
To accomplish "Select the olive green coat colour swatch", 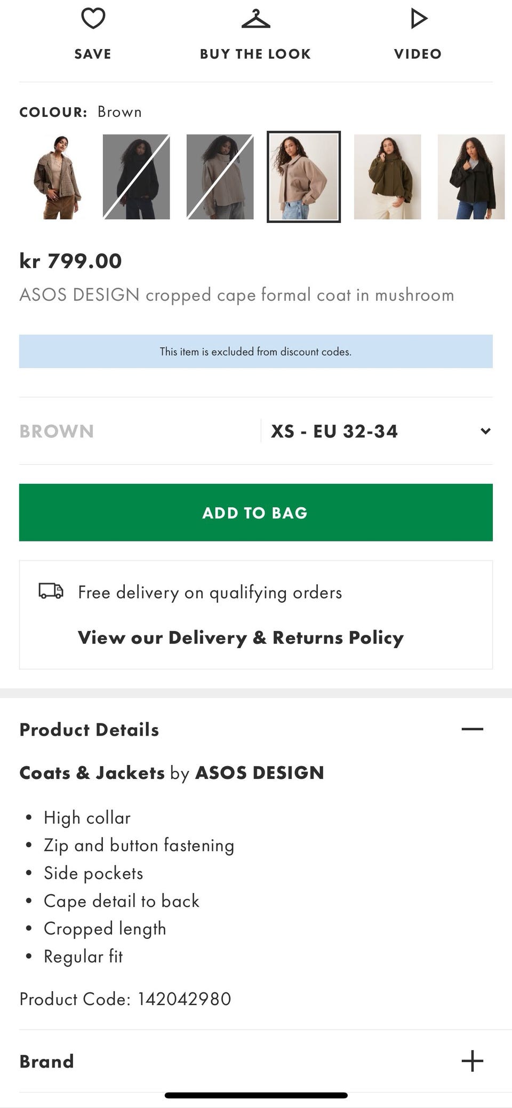I will click(x=388, y=177).
